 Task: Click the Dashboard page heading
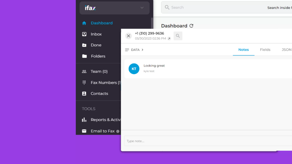(174, 26)
